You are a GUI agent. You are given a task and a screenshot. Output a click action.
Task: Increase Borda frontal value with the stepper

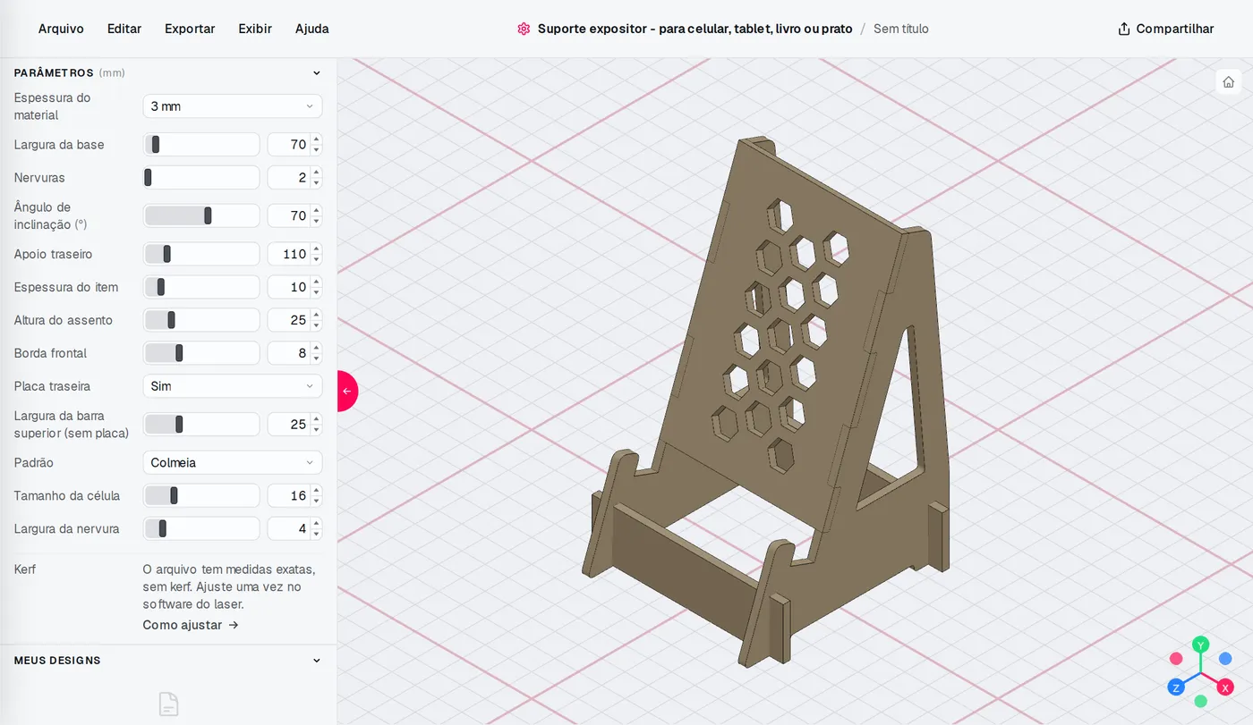[316, 348]
